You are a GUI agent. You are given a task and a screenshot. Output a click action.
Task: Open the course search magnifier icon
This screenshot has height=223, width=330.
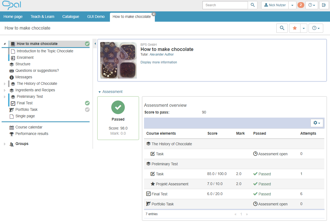282,28
